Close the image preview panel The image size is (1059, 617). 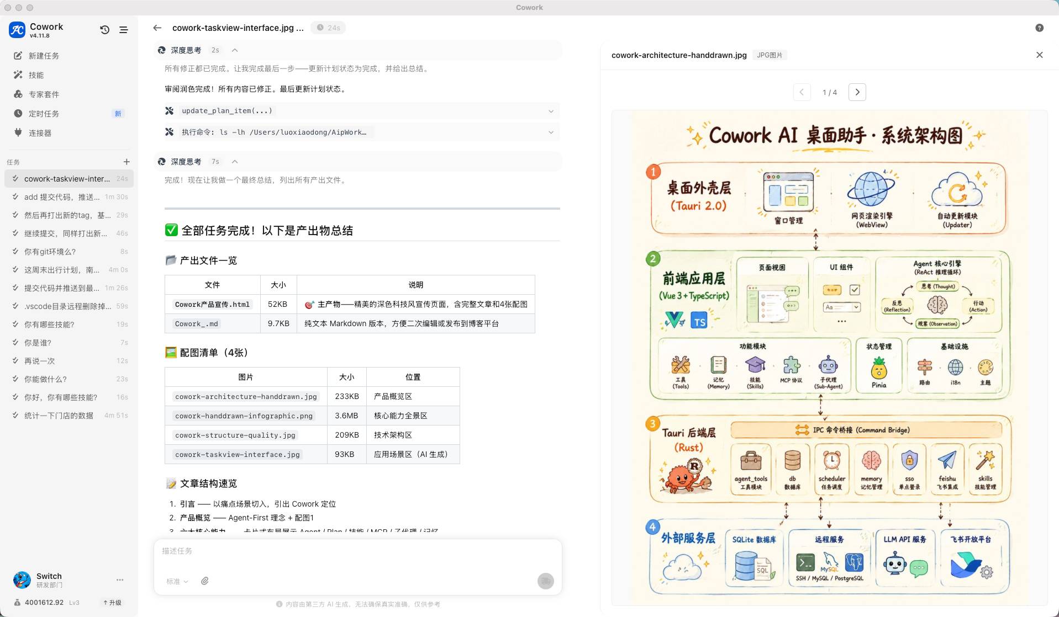tap(1040, 55)
